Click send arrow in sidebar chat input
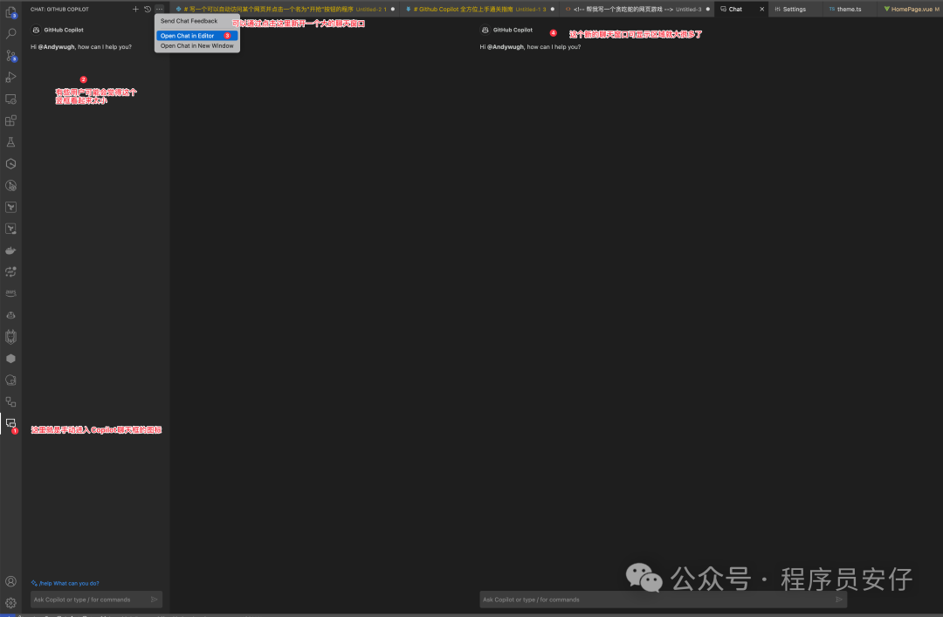This screenshot has width=943, height=617. pos(155,600)
